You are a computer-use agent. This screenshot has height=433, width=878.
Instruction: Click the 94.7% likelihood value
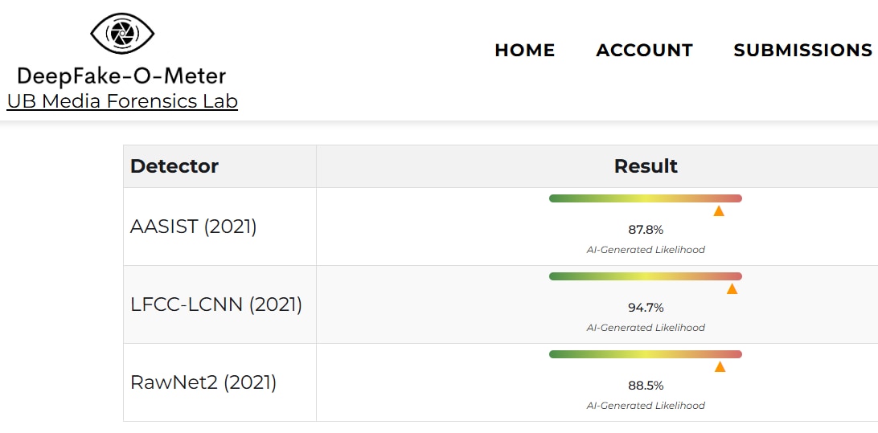click(x=646, y=308)
